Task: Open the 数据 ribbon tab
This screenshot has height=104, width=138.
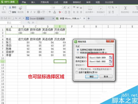Action: pyautogui.click(x=65, y=2)
